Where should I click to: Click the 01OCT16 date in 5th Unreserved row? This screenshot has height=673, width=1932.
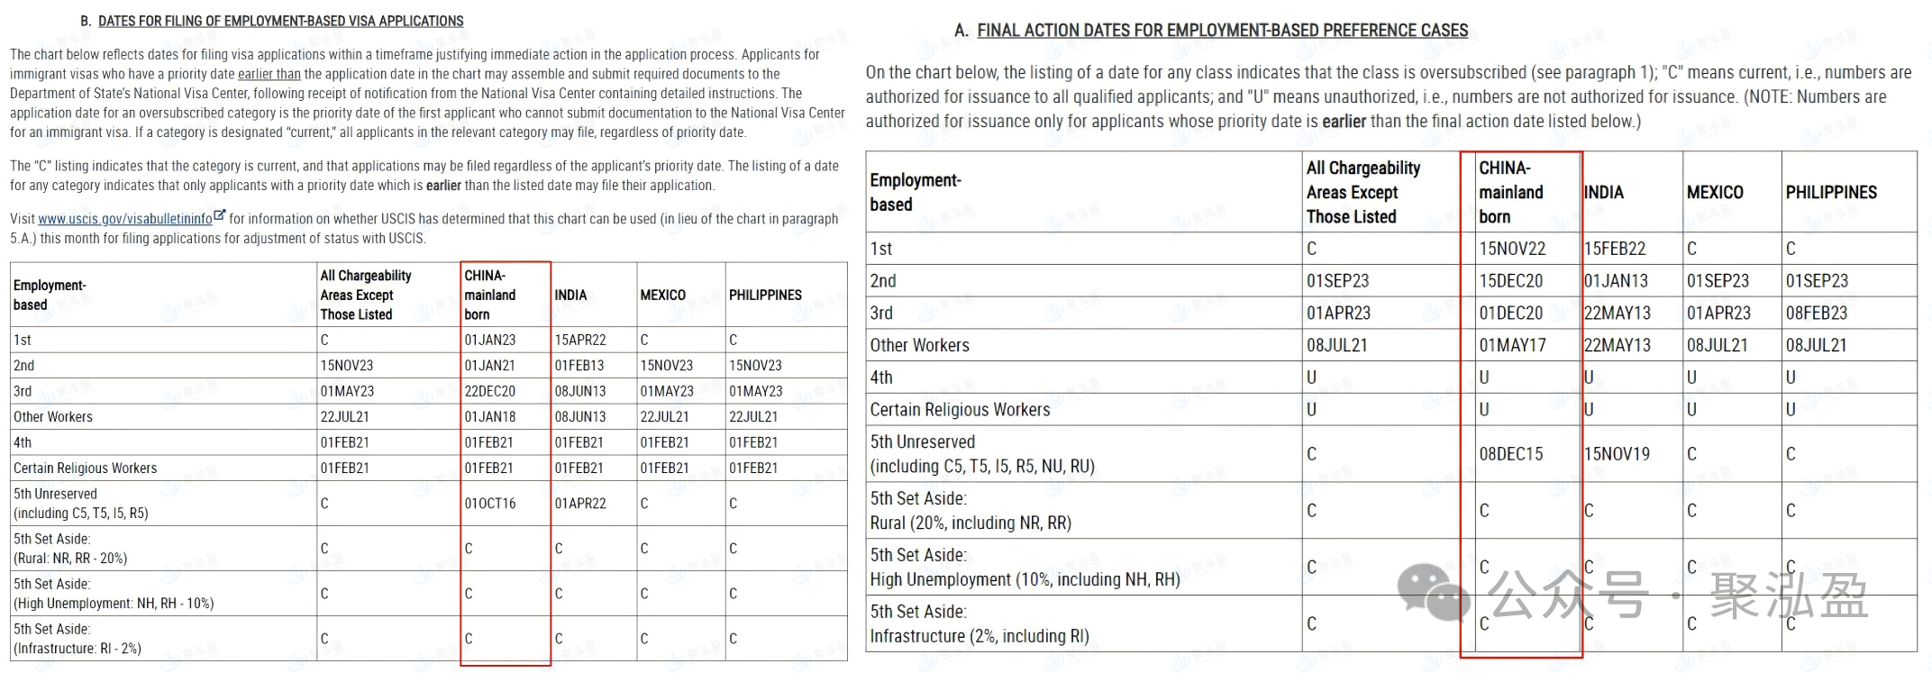[490, 504]
